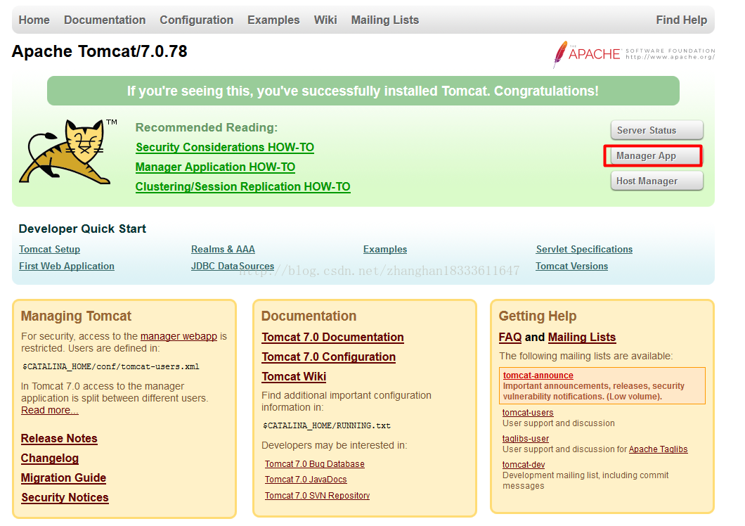
Task: Open Security Considerations HOW-TO link
Action: pos(225,148)
